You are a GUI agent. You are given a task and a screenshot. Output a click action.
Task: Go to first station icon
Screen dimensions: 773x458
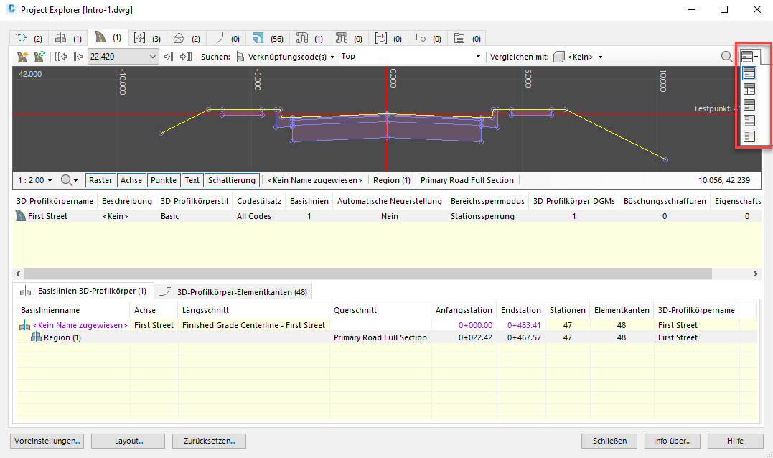(x=60, y=57)
